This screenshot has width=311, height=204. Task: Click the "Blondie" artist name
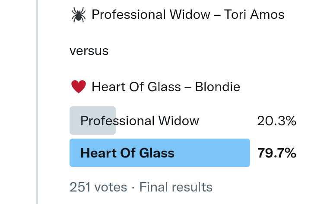coord(217,87)
